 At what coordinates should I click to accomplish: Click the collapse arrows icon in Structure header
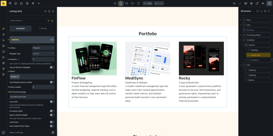tap(269, 11)
